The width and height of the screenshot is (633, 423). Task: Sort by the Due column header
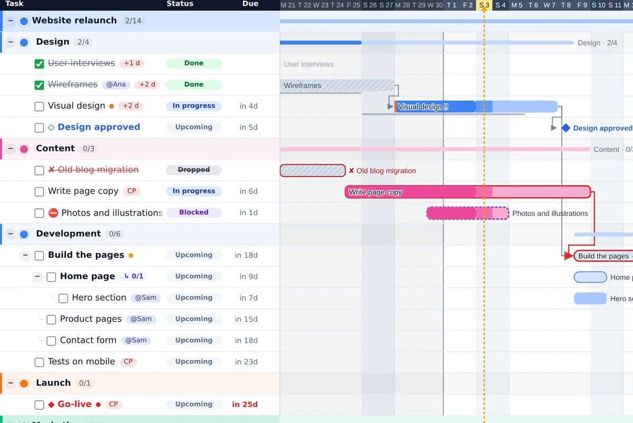tap(250, 4)
